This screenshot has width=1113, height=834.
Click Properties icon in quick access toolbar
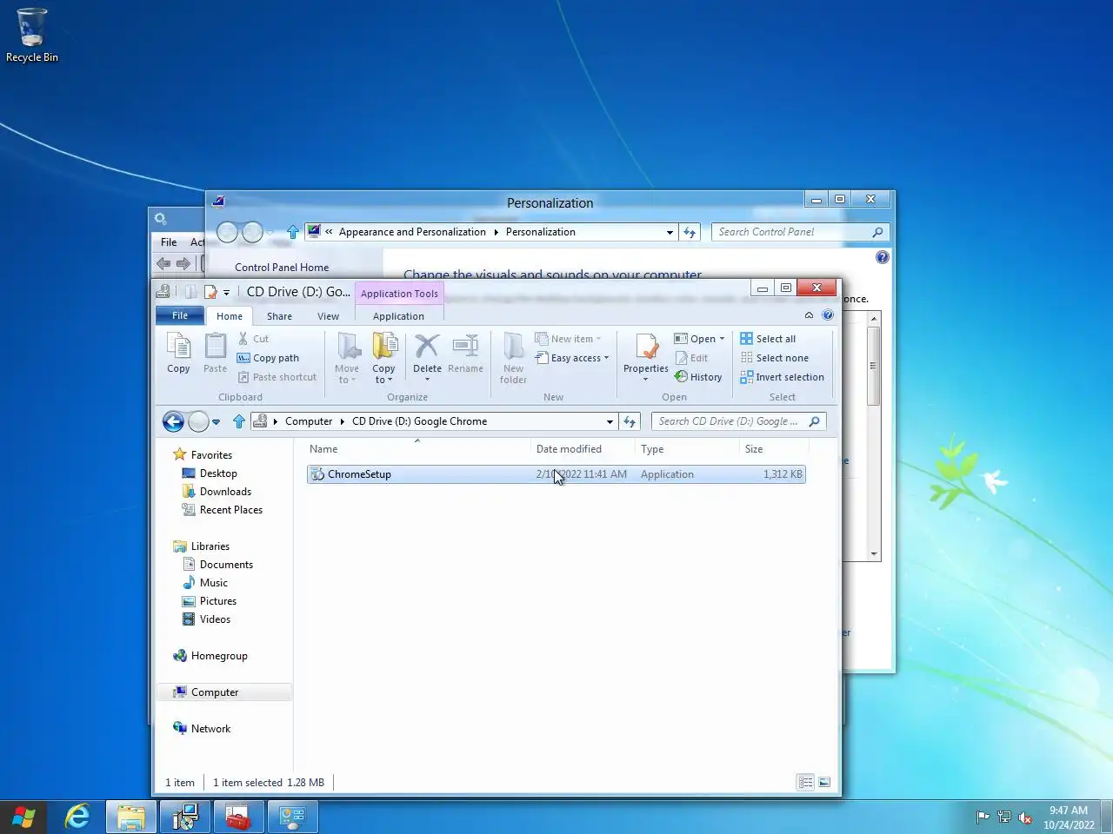210,292
